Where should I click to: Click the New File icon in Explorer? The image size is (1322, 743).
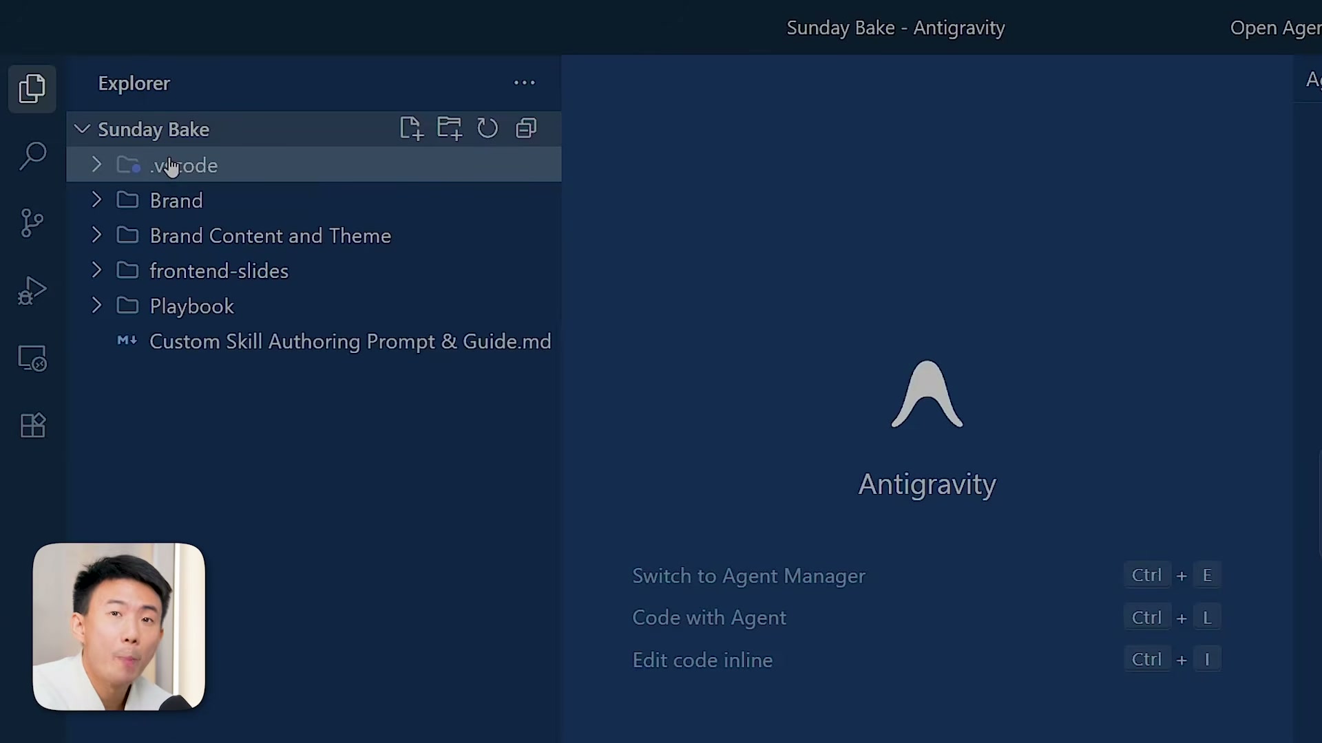point(411,128)
